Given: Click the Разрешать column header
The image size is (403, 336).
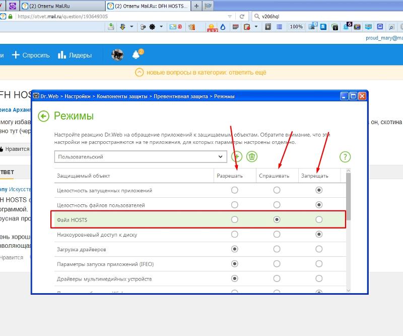Looking at the screenshot, I should click(x=230, y=176).
